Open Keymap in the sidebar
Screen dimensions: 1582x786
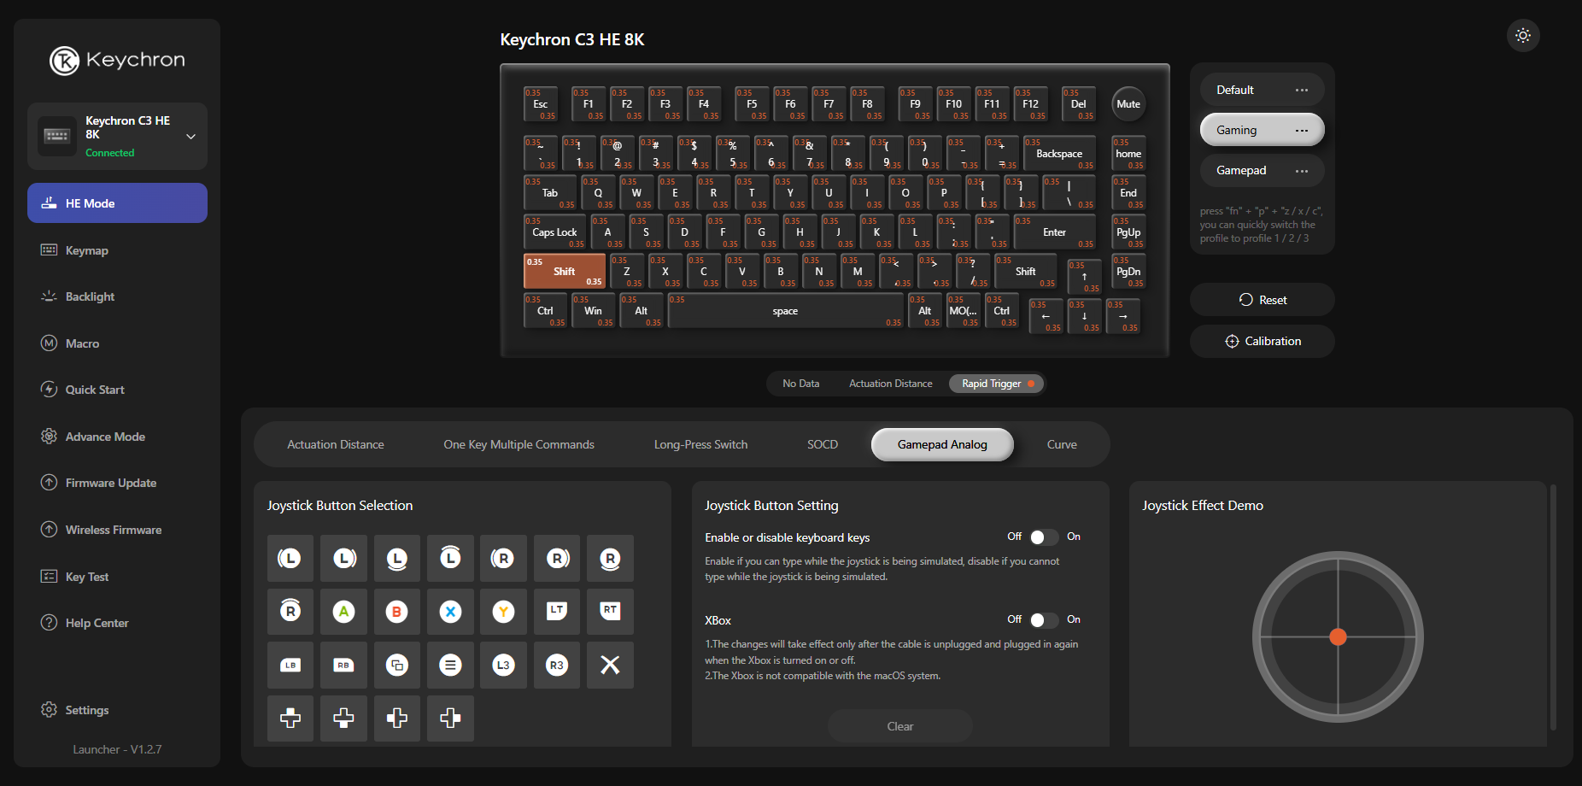87,250
